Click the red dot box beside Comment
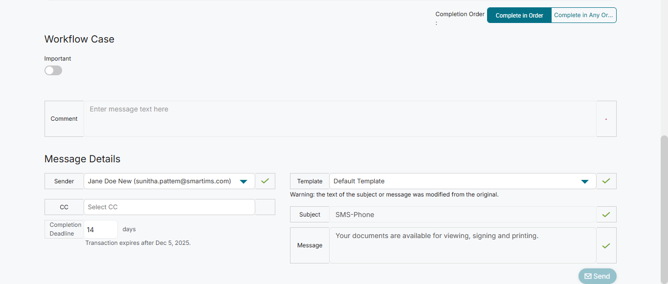 606,119
